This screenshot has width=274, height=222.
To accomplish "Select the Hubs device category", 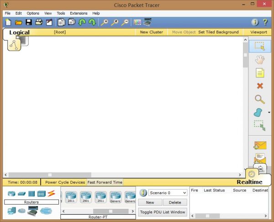I will click(32, 194).
